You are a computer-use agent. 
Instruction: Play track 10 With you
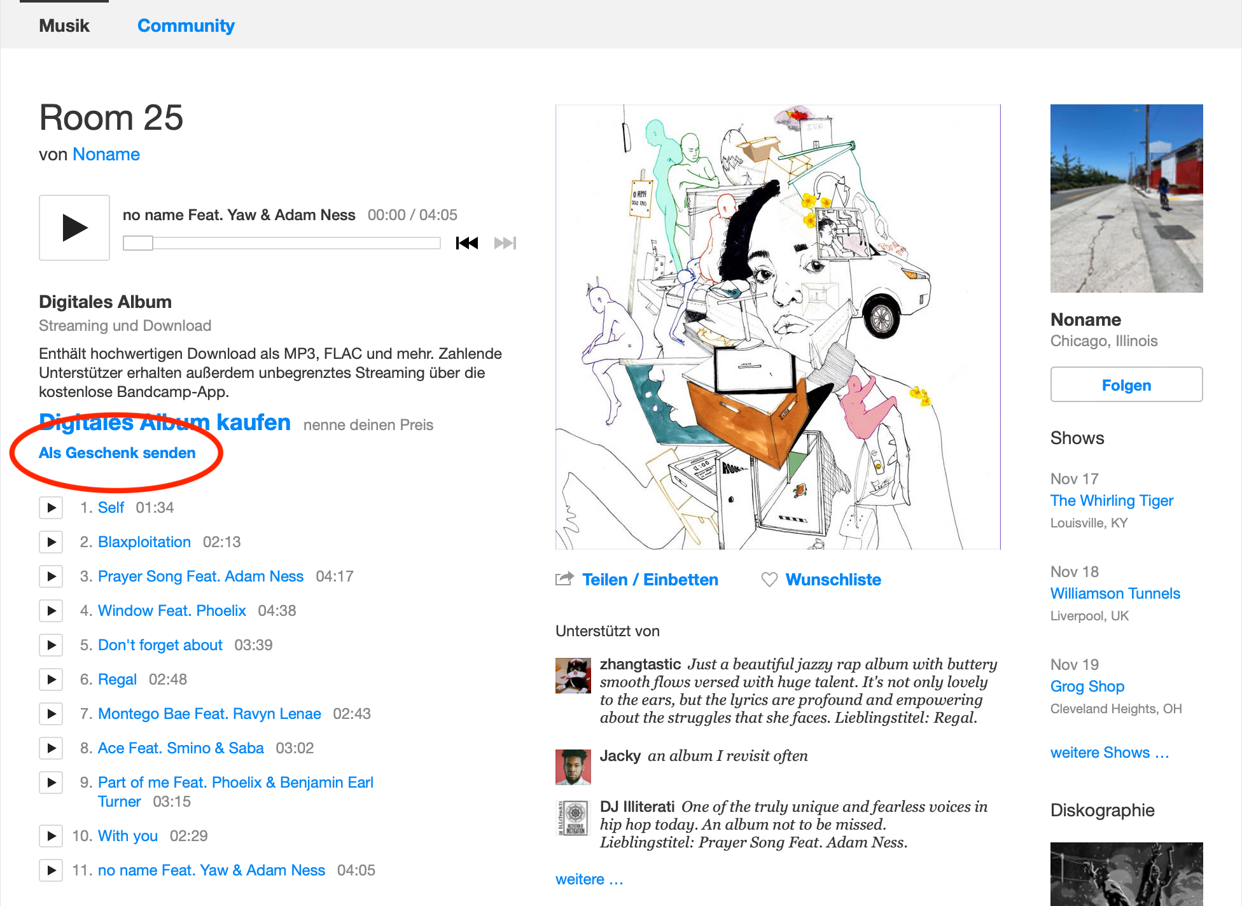coord(51,836)
